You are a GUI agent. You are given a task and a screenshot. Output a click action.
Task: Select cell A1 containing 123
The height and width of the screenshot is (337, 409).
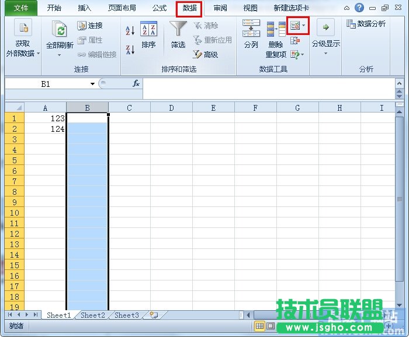tap(45, 118)
